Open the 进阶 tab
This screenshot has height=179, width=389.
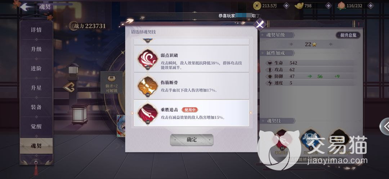(36, 68)
